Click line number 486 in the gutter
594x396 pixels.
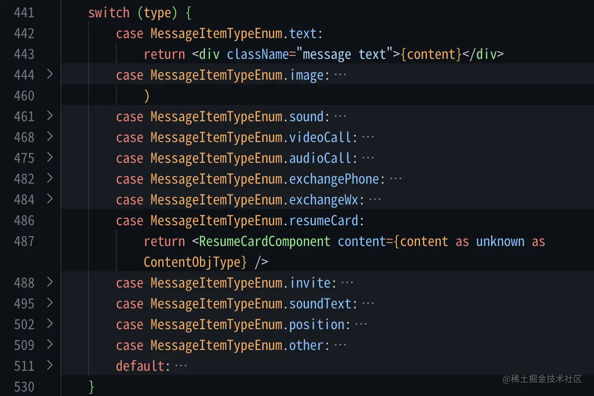(x=24, y=220)
